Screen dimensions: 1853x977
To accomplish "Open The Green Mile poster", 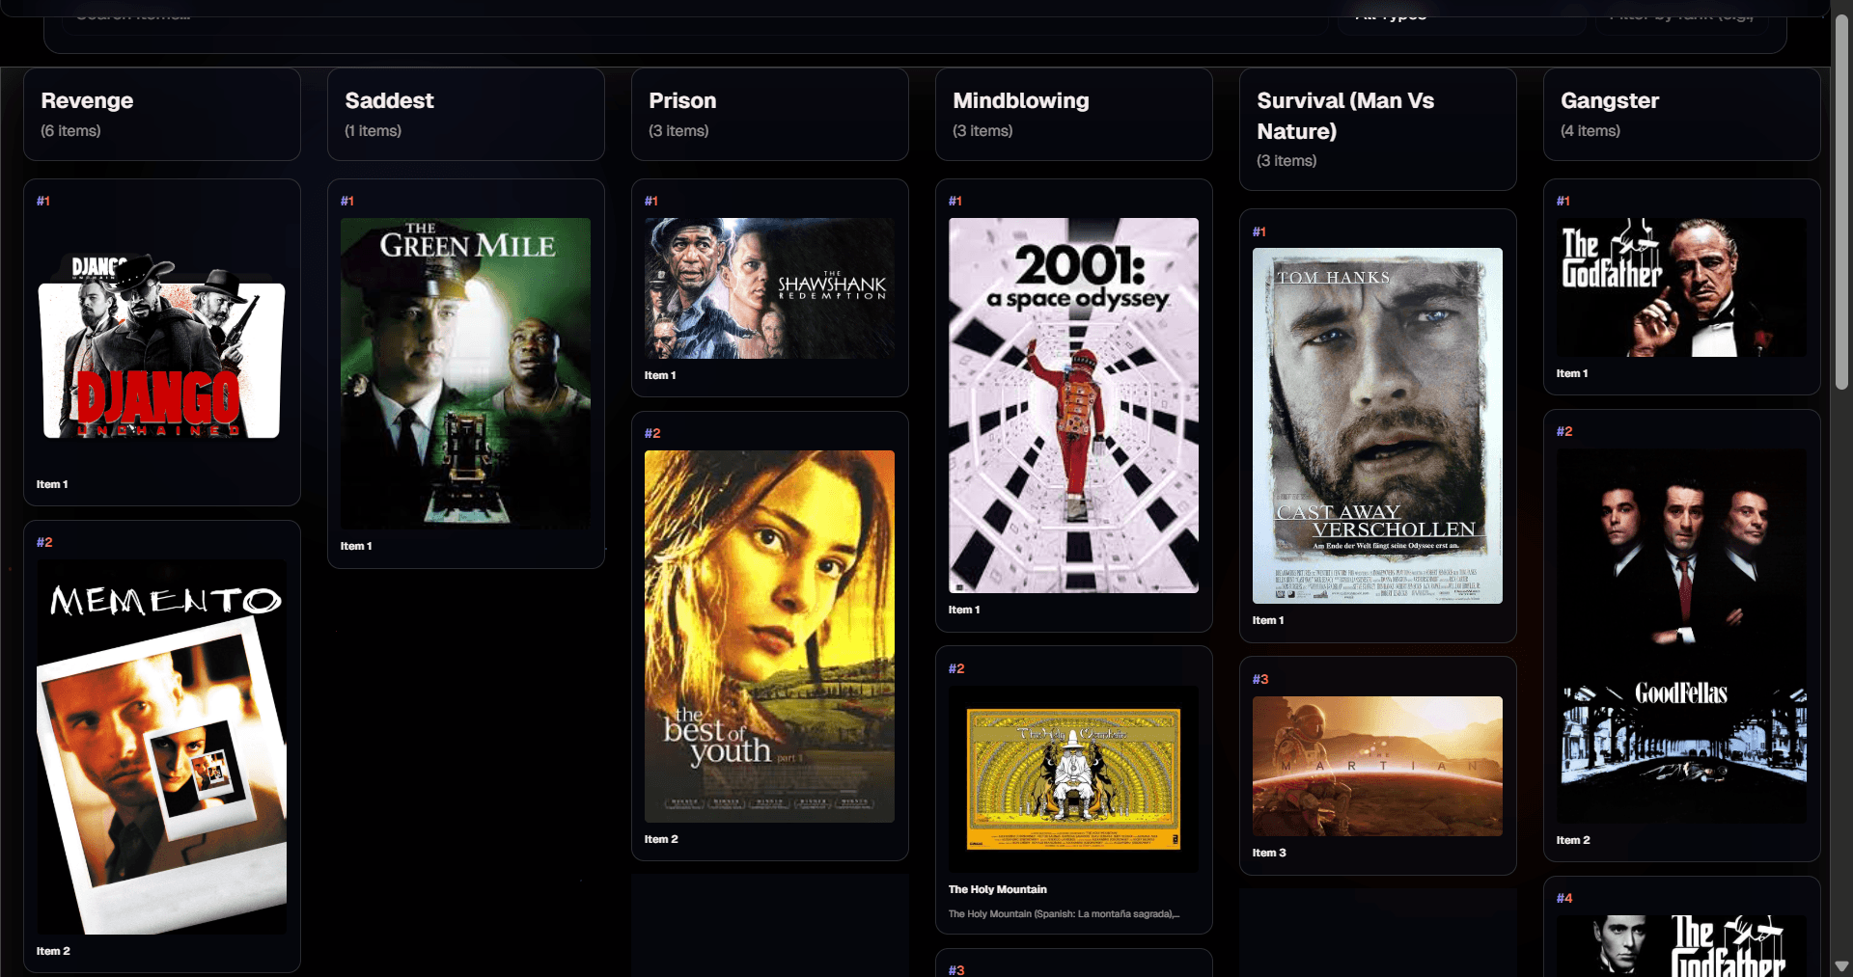I will click(465, 373).
